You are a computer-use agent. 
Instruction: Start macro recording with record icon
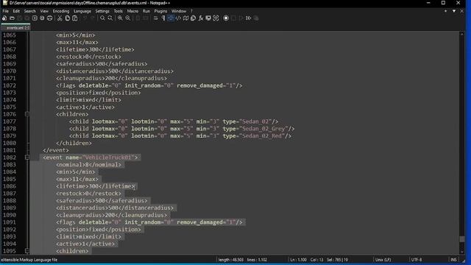click(226, 18)
